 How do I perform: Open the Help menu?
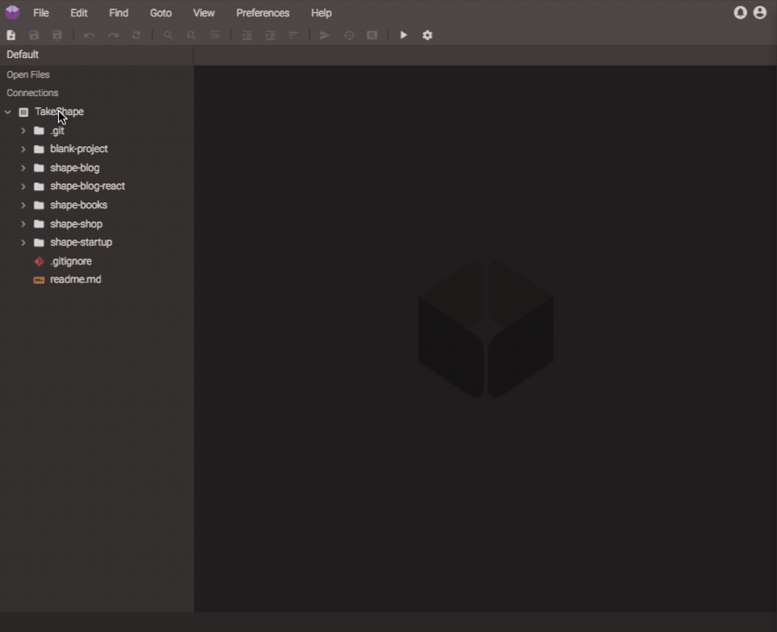(x=321, y=13)
